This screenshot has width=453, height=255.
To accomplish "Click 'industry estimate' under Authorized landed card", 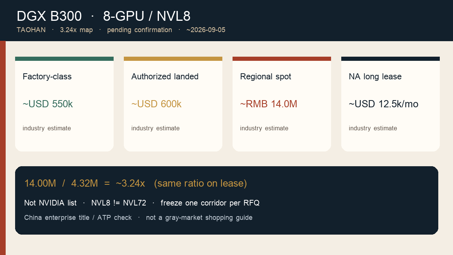I will [x=156, y=128].
